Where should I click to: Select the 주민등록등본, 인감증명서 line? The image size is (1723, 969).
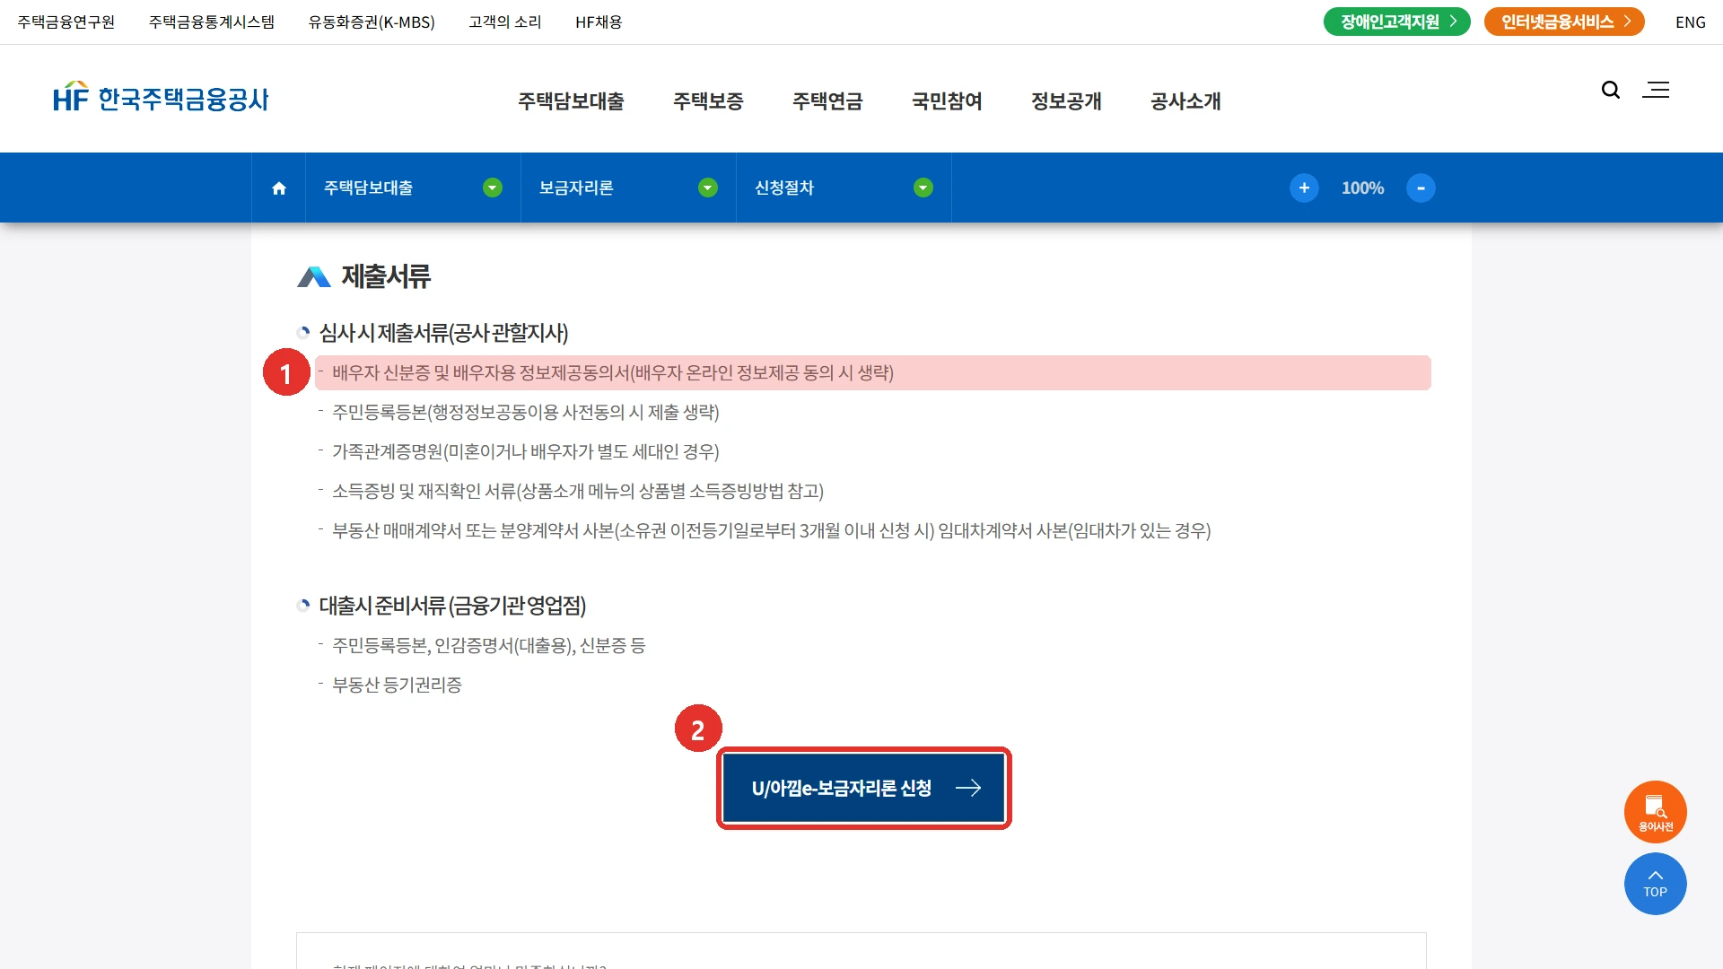pos(489,645)
